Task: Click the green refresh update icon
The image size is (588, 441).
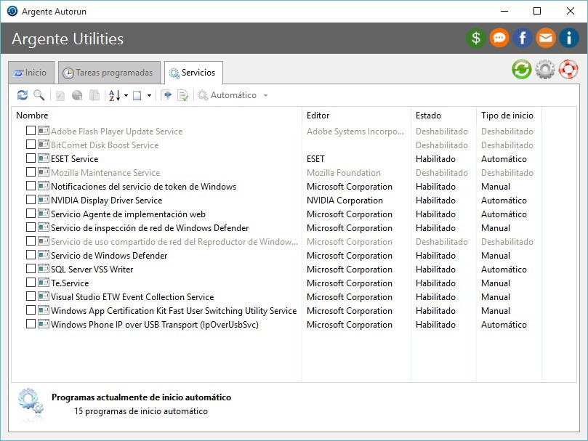Action: 521,70
